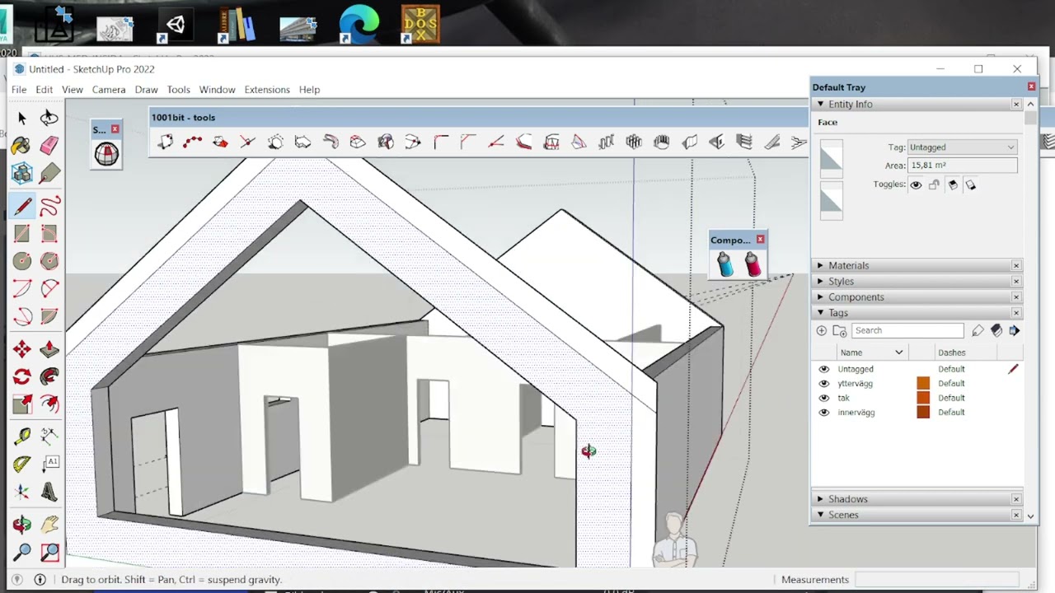
Task: Expand the Materials panel
Action: (820, 266)
